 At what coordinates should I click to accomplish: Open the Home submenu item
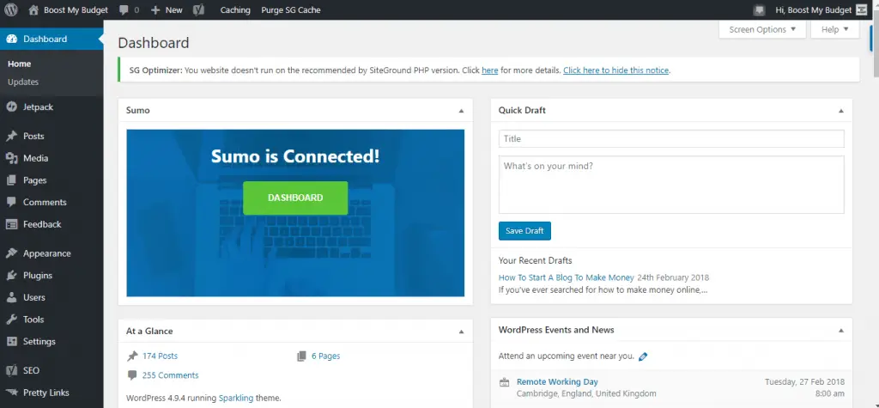coord(19,64)
